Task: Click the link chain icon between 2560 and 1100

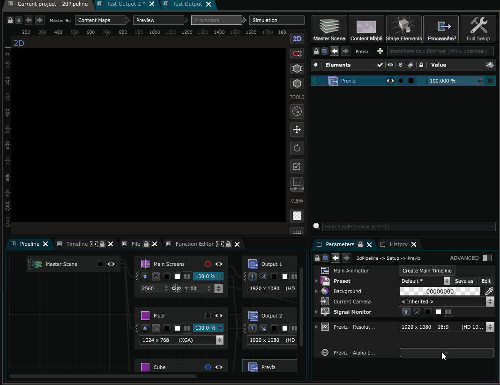Action: tap(176, 288)
